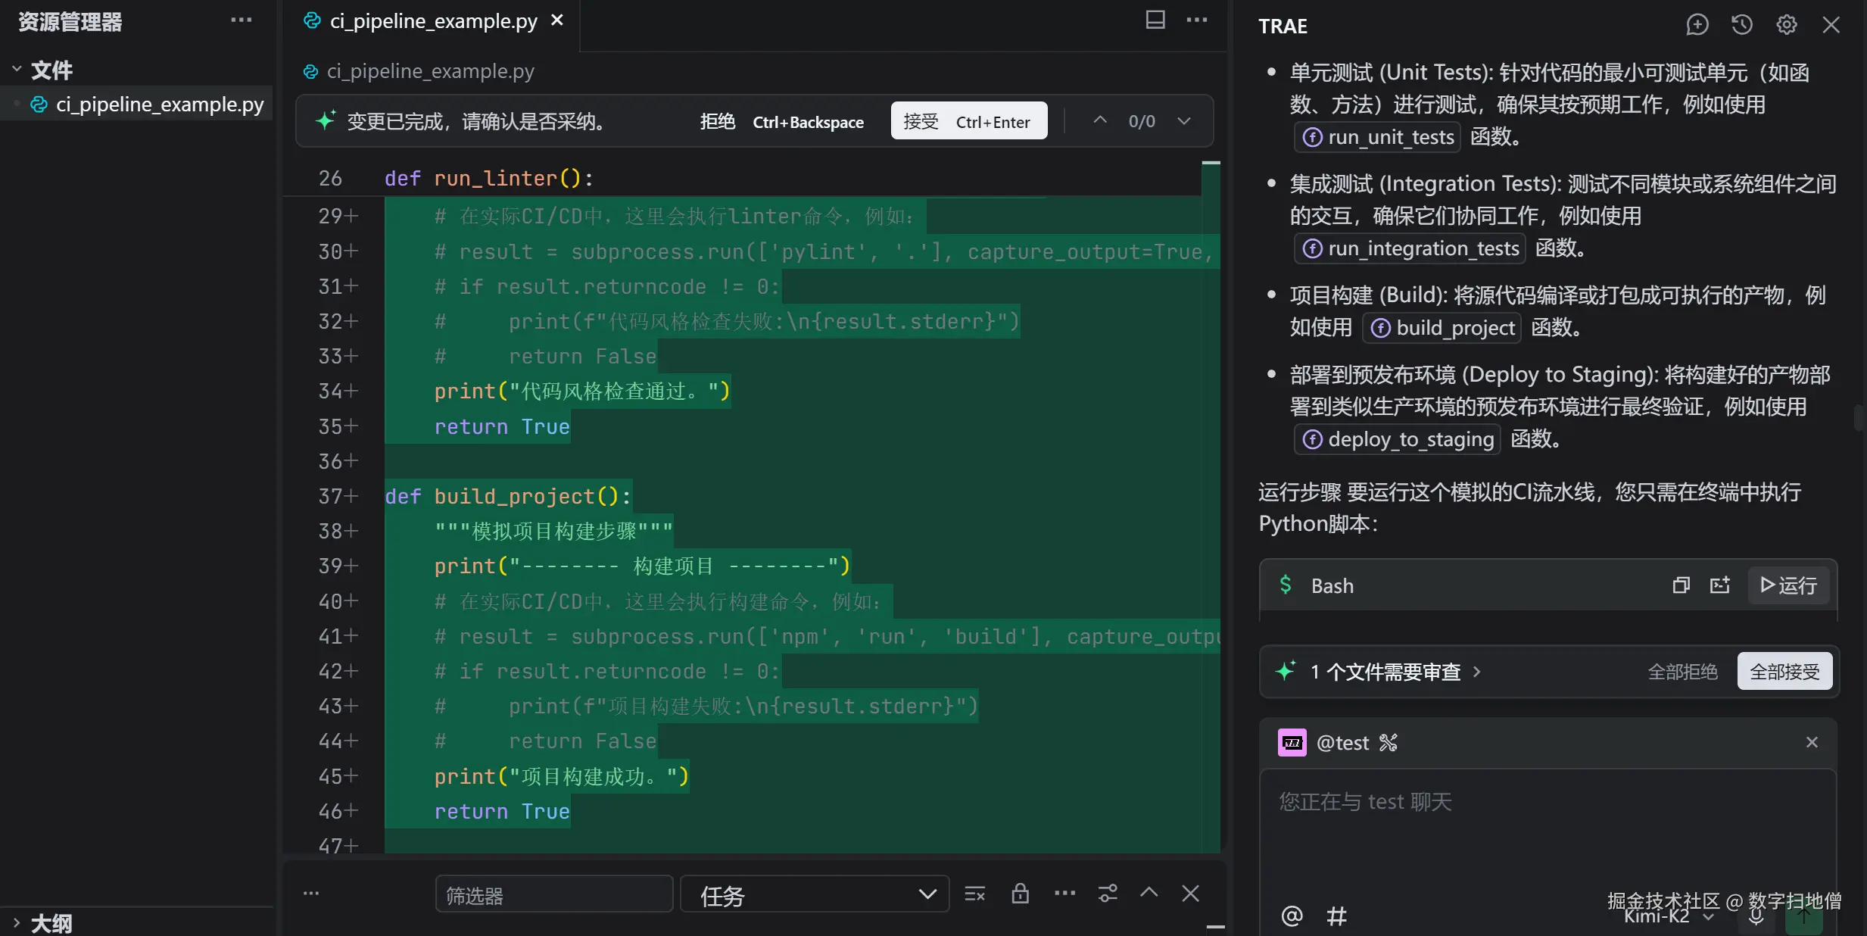This screenshot has height=936, width=1867.
Task: Open chat history in the TRAE panel
Action: 1741,25
